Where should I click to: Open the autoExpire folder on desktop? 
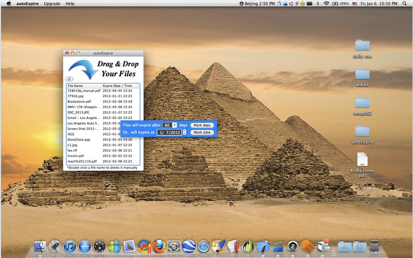pyautogui.click(x=362, y=134)
